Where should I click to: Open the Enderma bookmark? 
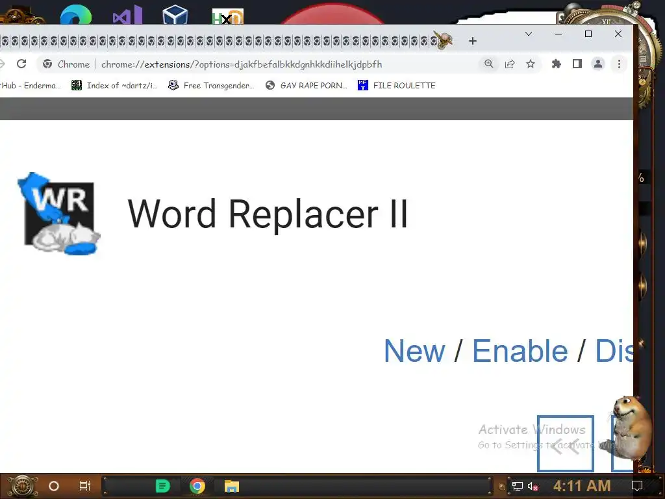(x=31, y=85)
